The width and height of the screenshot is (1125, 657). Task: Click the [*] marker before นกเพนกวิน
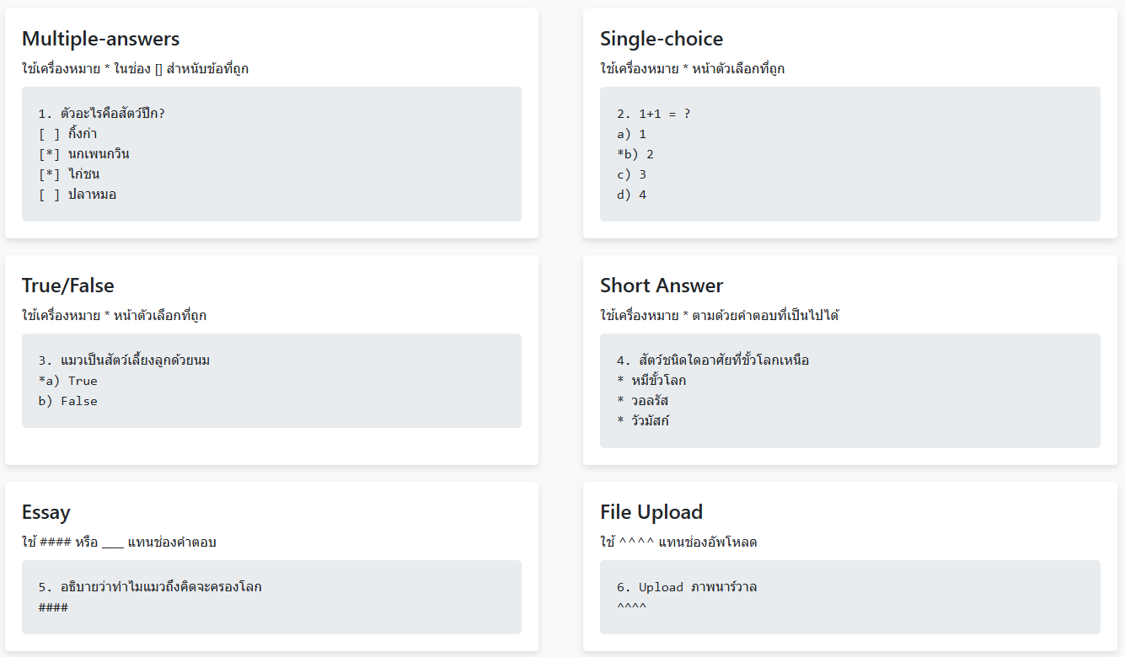click(x=49, y=154)
